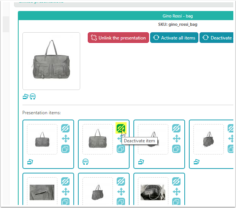
Task: Click the duplicate icon on the zipper close-up item
Action: tap(65, 202)
